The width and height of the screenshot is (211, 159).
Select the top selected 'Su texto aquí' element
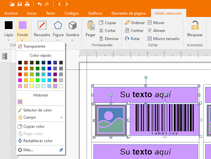point(146,95)
